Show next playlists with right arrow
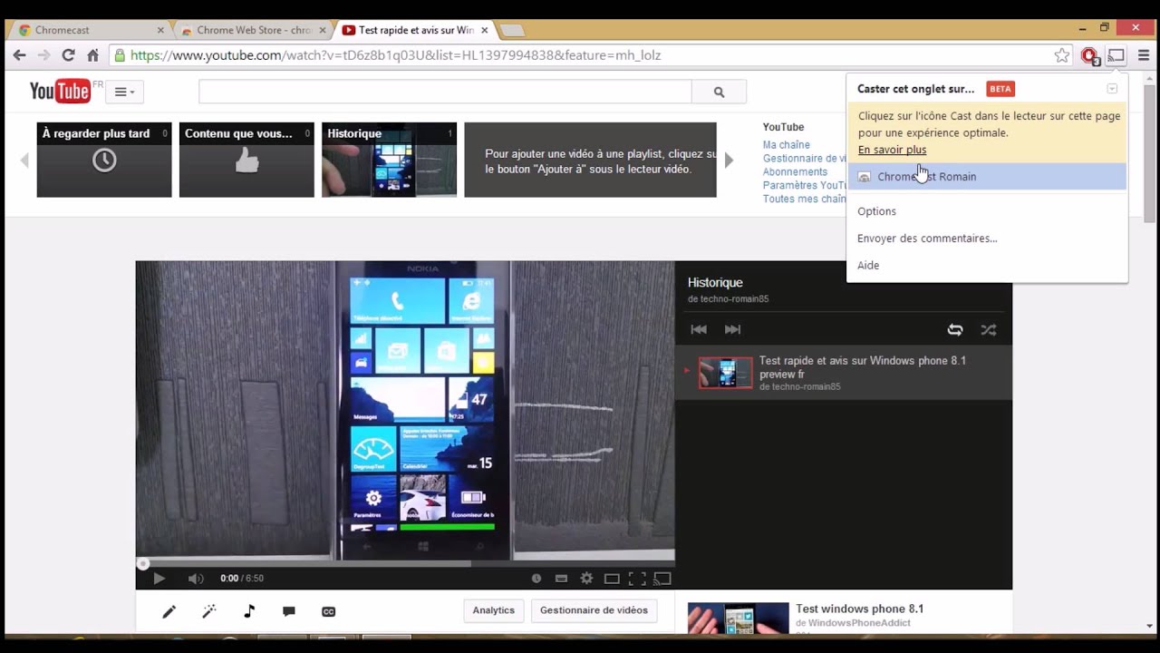The height and width of the screenshot is (653, 1160). click(x=729, y=160)
